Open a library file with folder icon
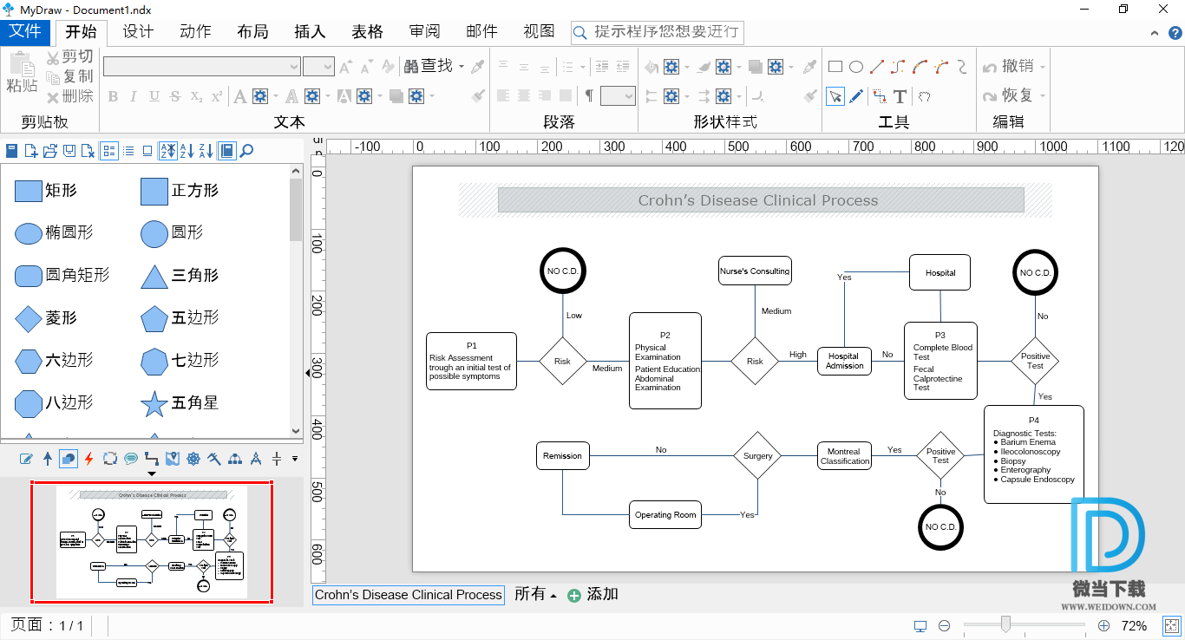Viewport: 1185px width, 640px height. point(50,151)
